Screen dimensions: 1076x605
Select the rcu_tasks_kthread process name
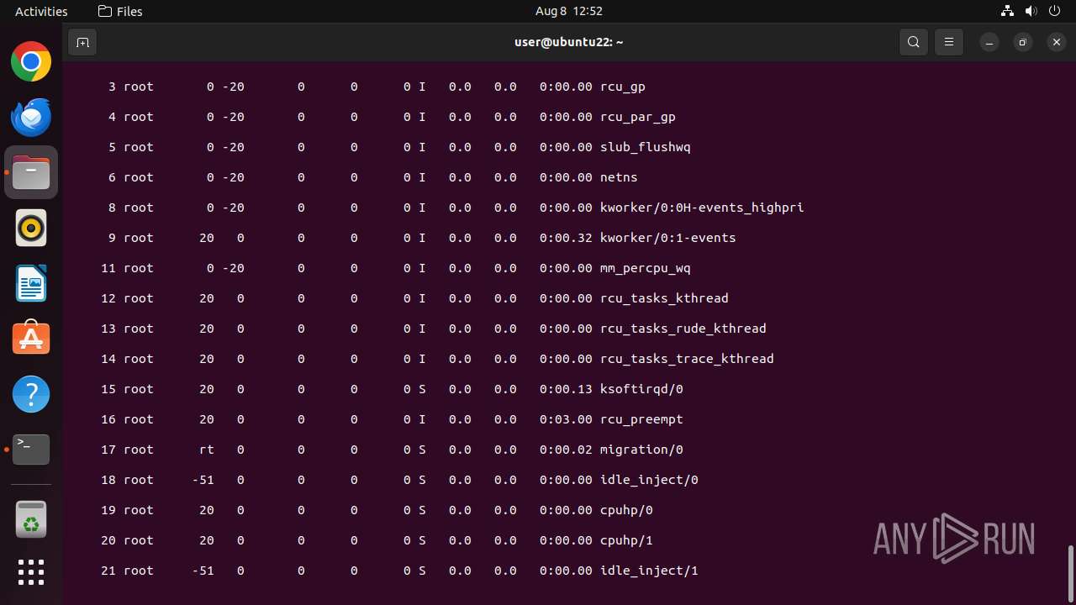(x=664, y=298)
